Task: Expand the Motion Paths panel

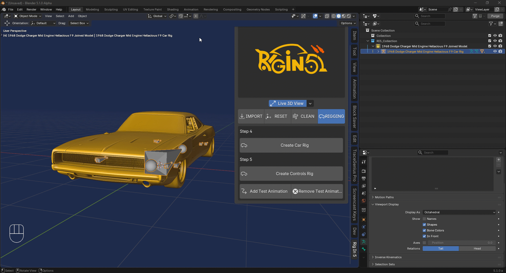Action: coord(384,197)
